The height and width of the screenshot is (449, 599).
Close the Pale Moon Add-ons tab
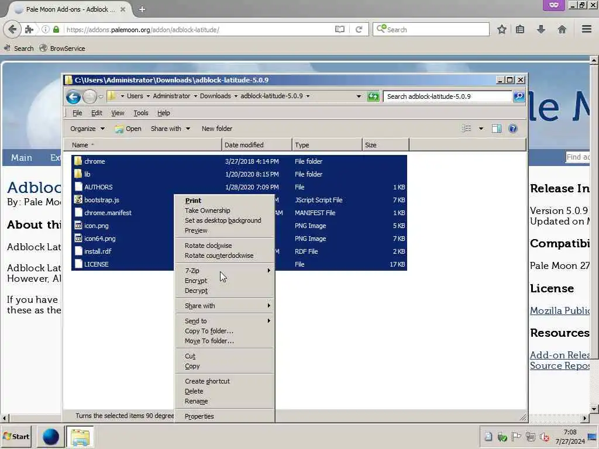coord(123,9)
